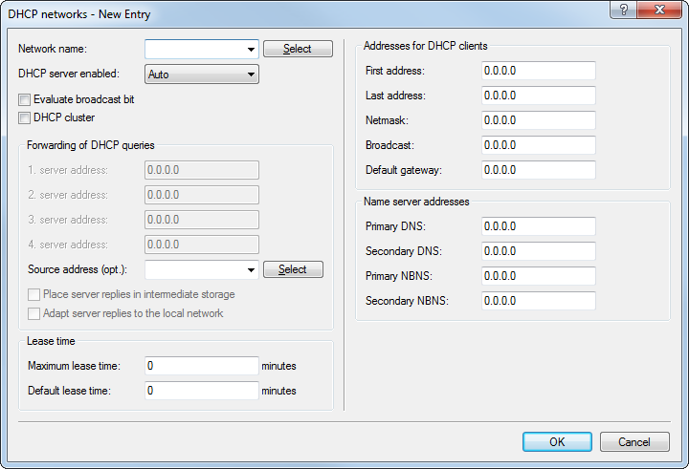Click into the Broadcast address field

538,145
